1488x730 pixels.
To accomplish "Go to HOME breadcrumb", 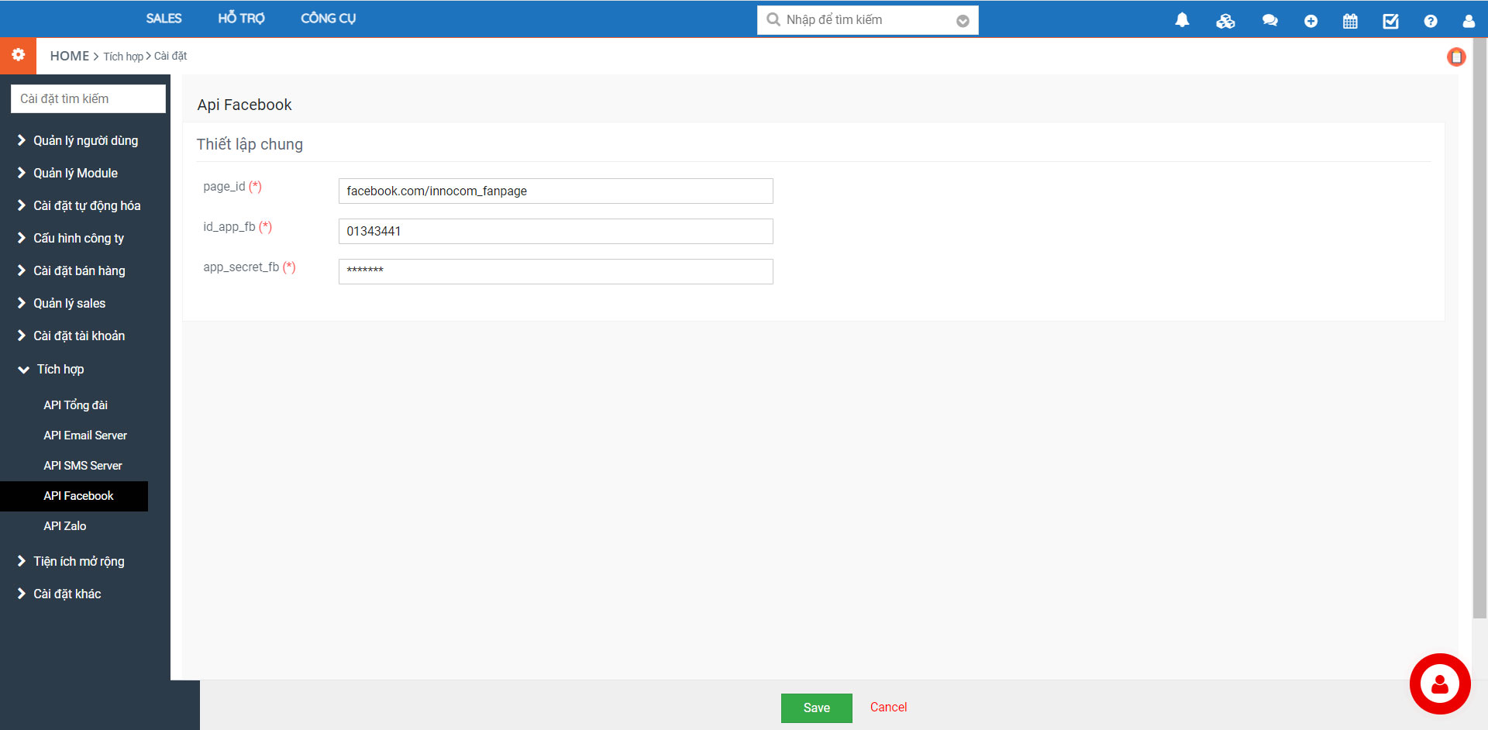I will tap(70, 56).
